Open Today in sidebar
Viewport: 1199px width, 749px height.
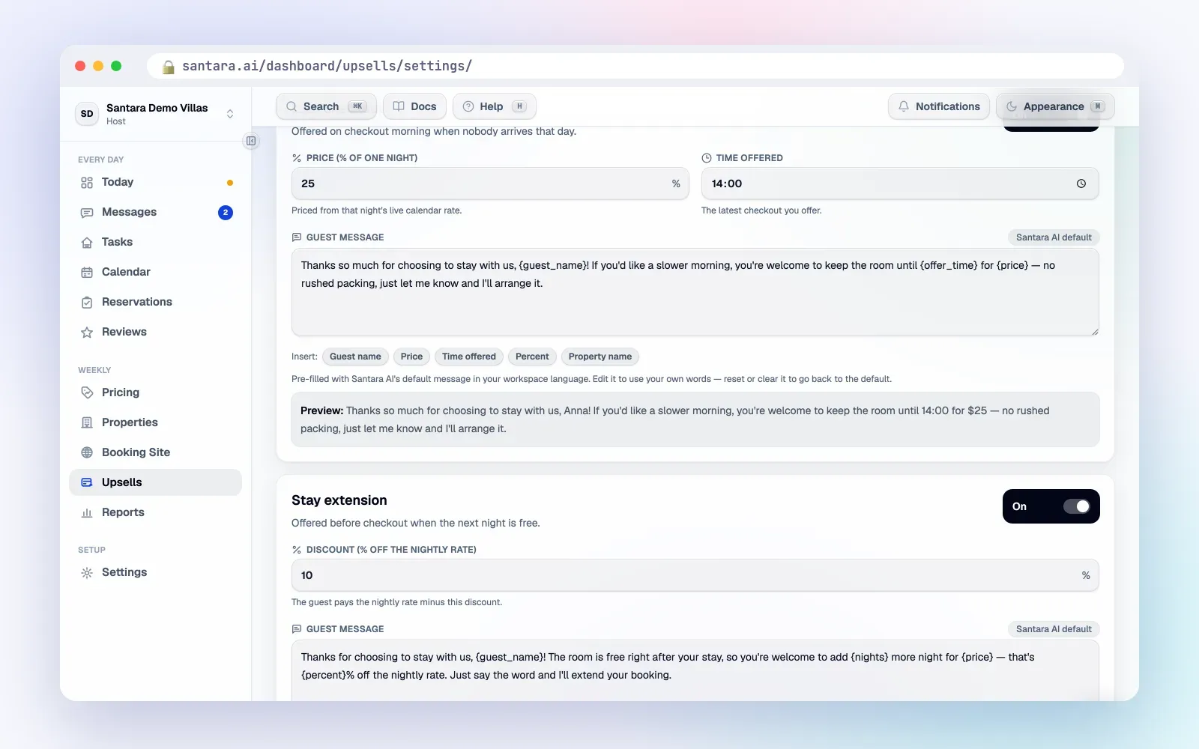[x=155, y=182]
